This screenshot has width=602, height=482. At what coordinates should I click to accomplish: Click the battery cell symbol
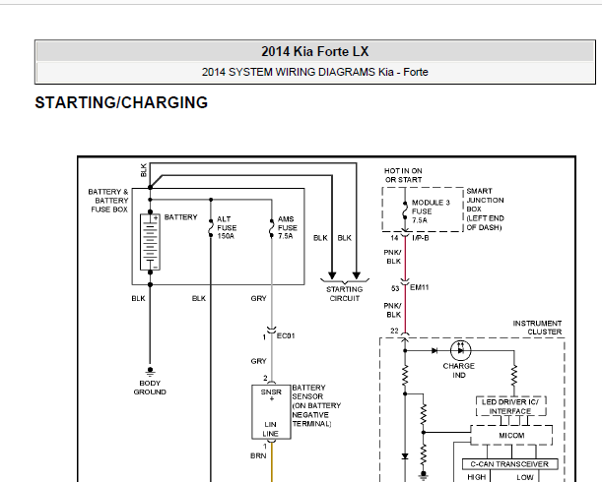coord(150,242)
